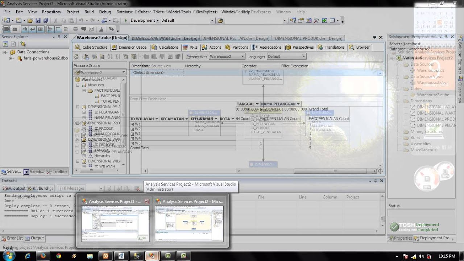The height and width of the screenshot is (261, 464).
Task: Pin the Server Explorer panel with pushpin
Action: pos(59,37)
